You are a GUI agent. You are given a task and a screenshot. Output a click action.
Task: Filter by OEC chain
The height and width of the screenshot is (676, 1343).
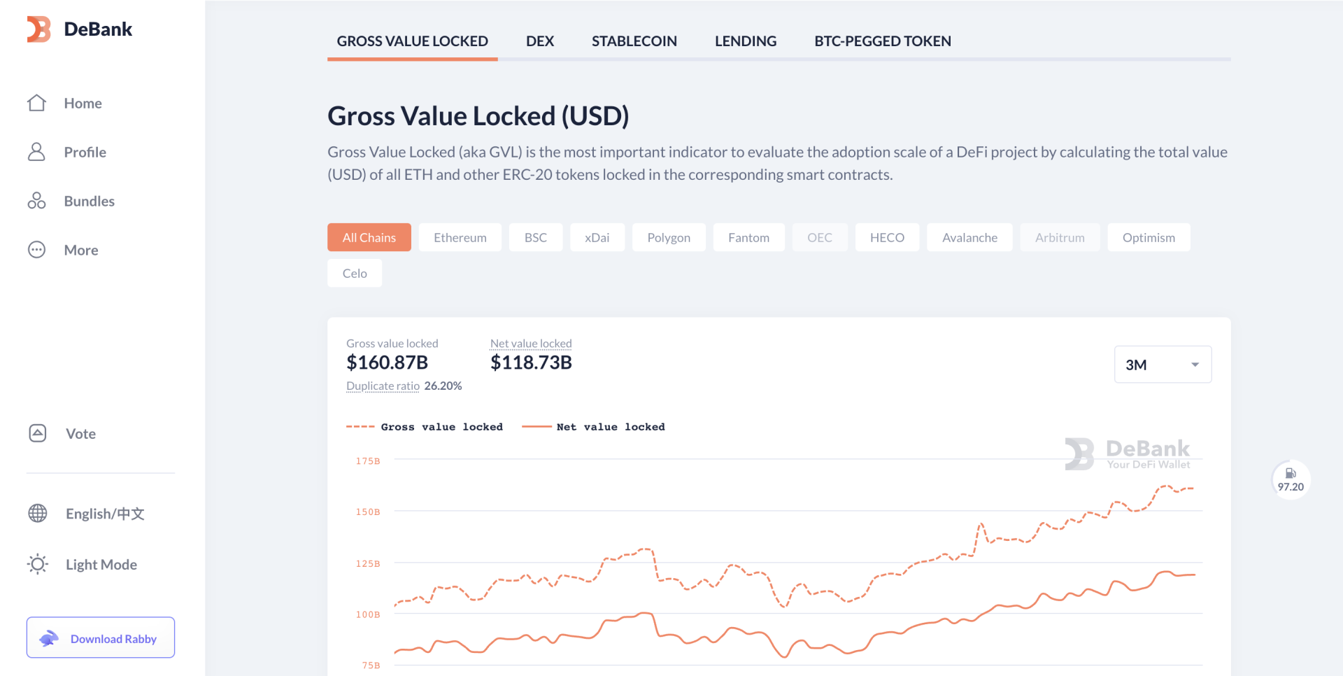[x=820, y=237]
